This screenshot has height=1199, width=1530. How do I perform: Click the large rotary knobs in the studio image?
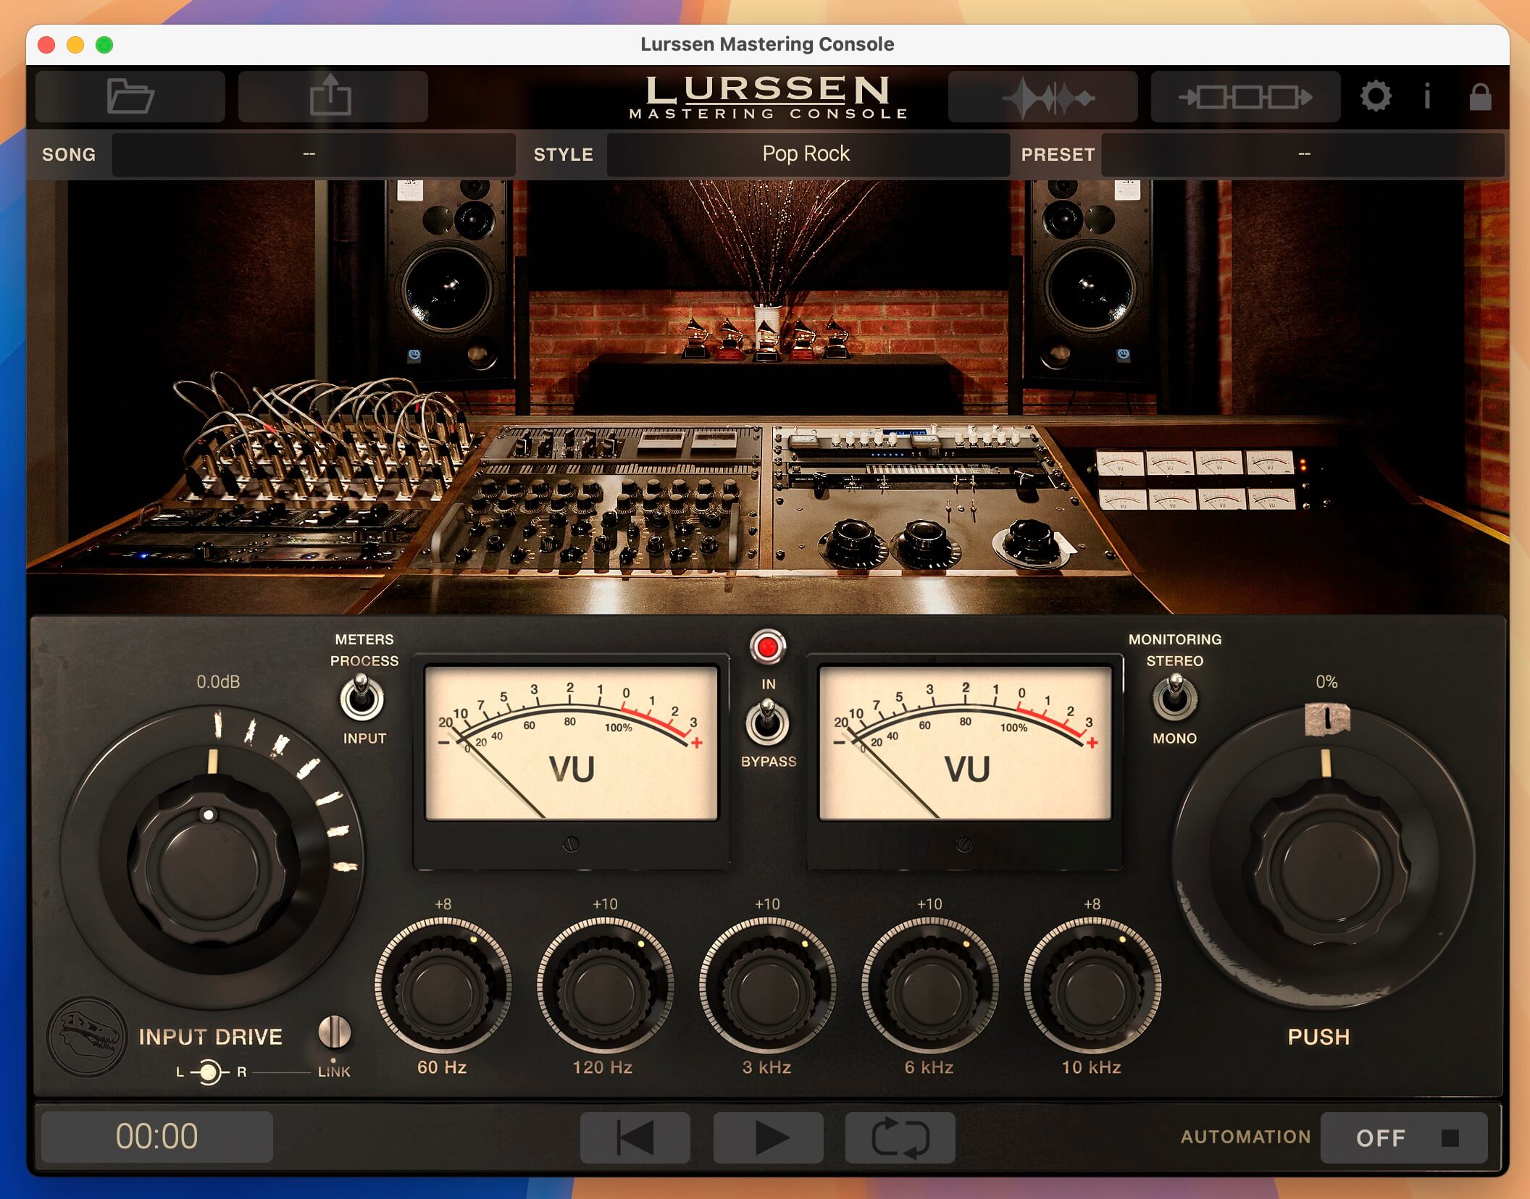click(x=945, y=543)
